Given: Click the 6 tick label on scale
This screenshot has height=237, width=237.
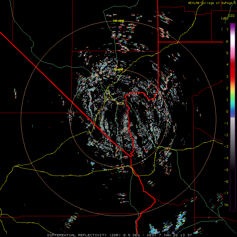Looking at the screenshot, I should [227, 41].
